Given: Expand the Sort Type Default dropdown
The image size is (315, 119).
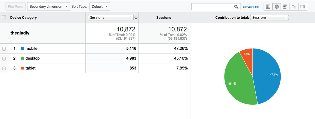Looking at the screenshot, I should [x=100, y=7].
